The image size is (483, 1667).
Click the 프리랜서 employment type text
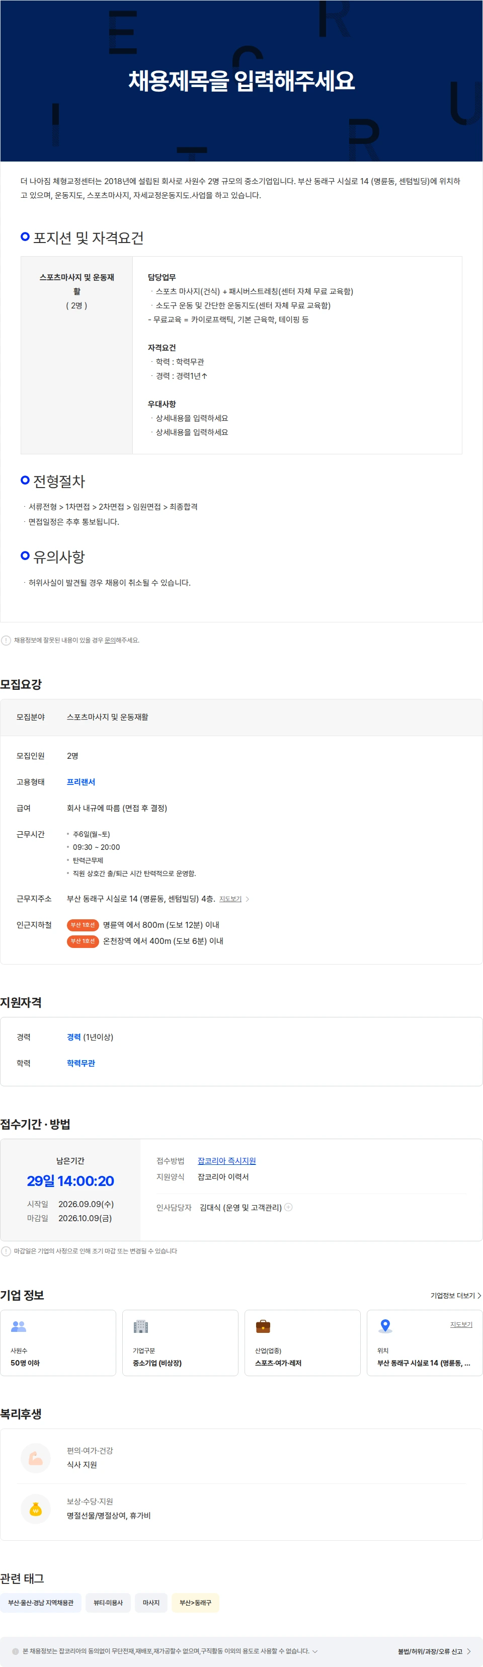(x=81, y=782)
